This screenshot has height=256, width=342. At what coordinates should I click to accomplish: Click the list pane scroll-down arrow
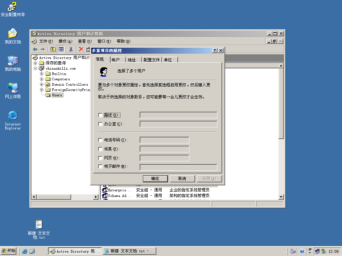tap(281, 197)
